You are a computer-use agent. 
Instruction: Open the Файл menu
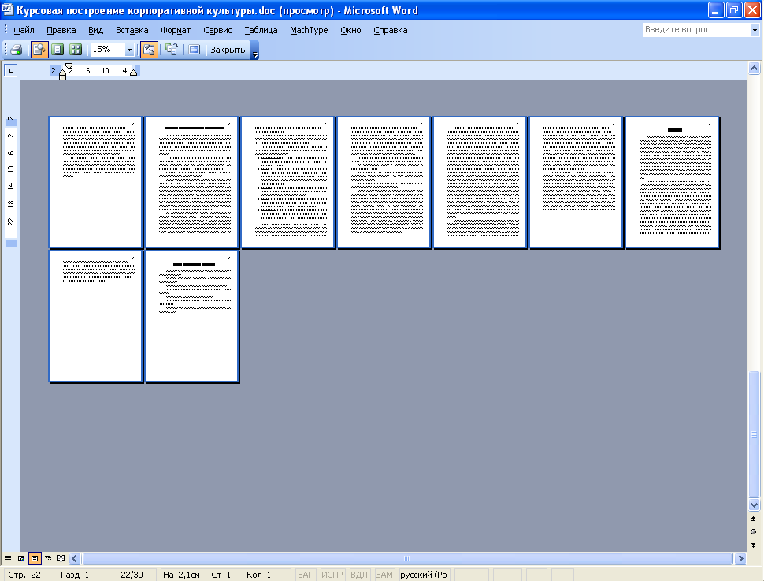[x=24, y=30]
